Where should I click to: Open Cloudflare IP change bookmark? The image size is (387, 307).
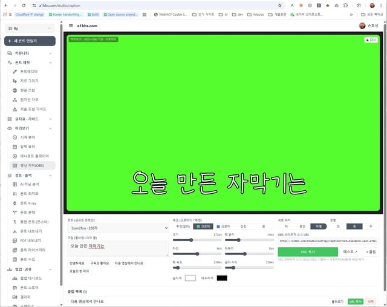click(30, 15)
